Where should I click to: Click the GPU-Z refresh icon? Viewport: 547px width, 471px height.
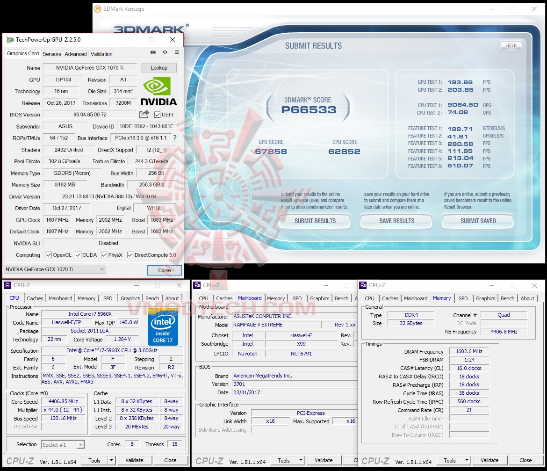point(165,52)
